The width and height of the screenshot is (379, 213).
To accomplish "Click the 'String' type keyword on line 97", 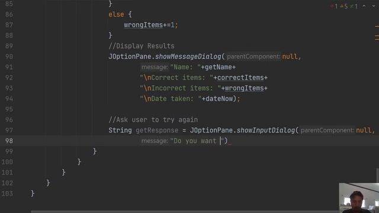I will coord(120,130).
